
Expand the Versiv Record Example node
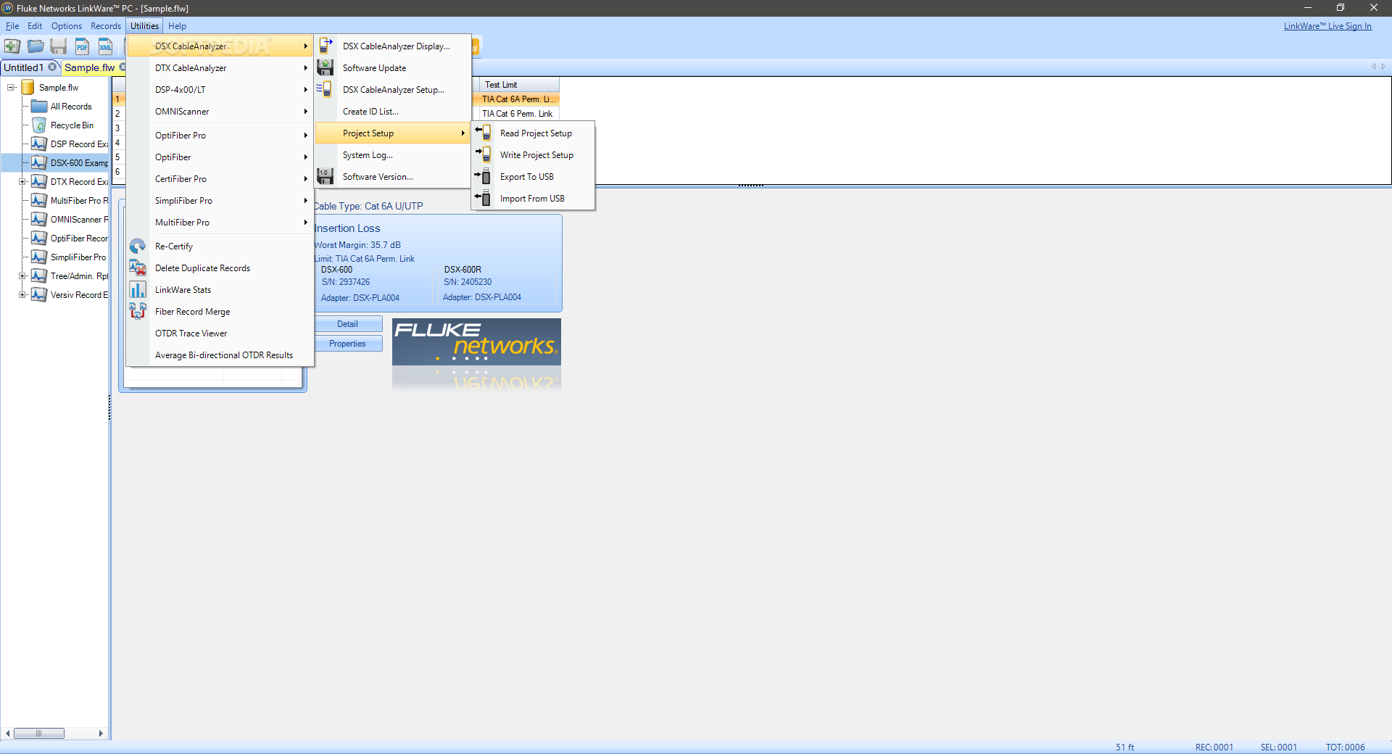click(x=22, y=294)
